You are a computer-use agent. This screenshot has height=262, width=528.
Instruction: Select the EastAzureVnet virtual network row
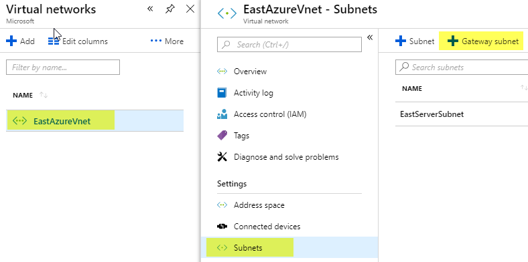click(x=94, y=121)
